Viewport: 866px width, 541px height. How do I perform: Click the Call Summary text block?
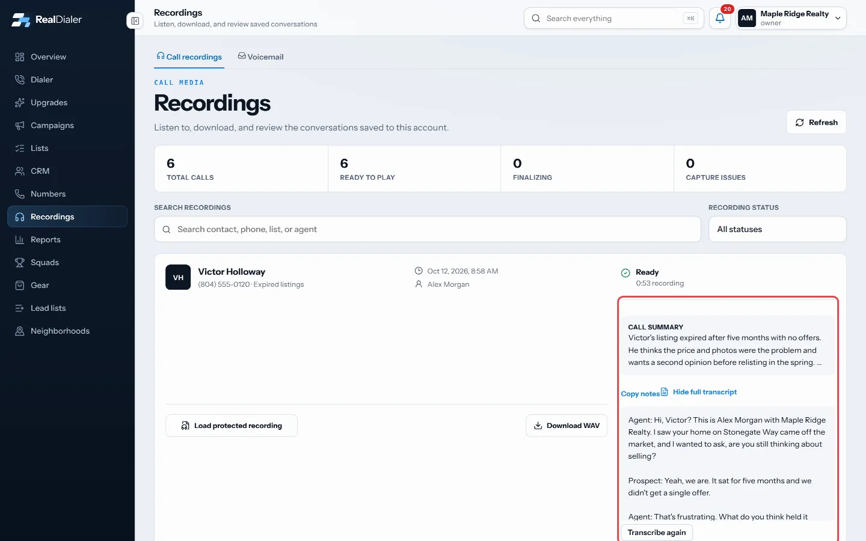[x=728, y=345]
